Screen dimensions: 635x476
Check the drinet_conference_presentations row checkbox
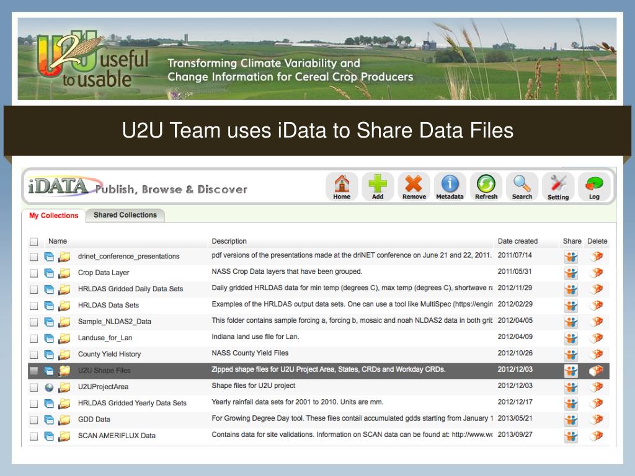(x=33, y=257)
